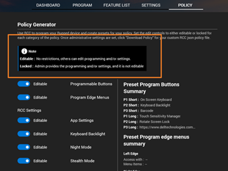228x171 pixels.
Task: Click the Policy Generator heading
Action: [x=37, y=25]
